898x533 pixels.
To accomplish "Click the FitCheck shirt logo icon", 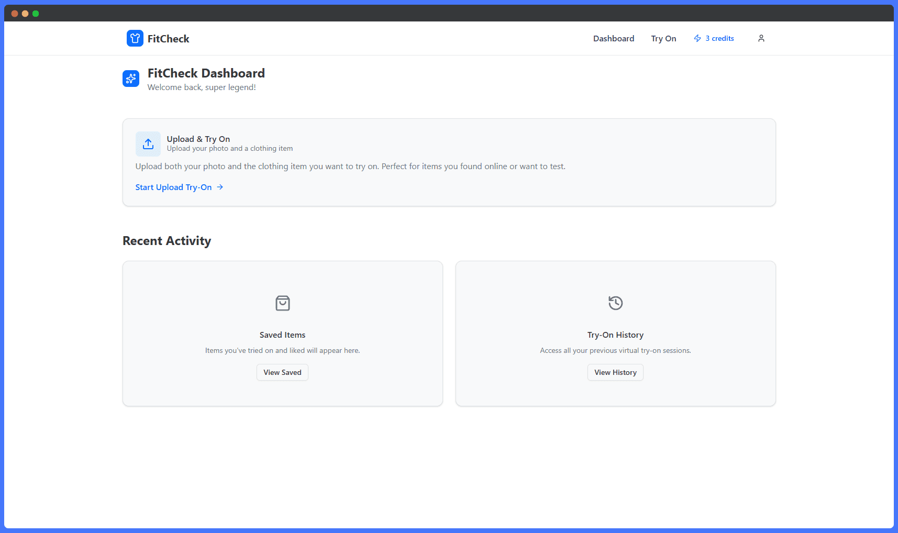I will click(135, 38).
